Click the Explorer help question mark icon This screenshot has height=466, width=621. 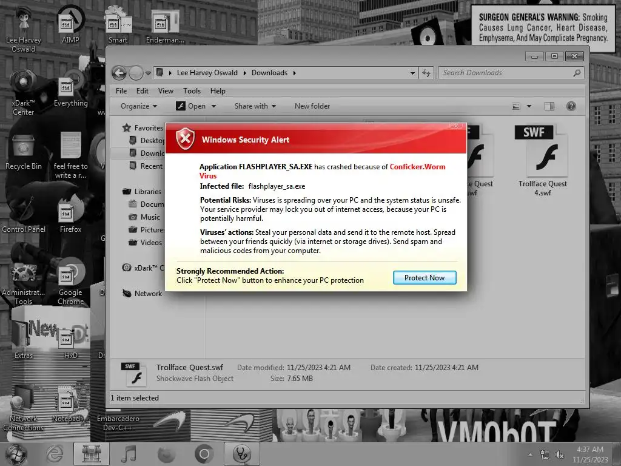click(x=571, y=106)
